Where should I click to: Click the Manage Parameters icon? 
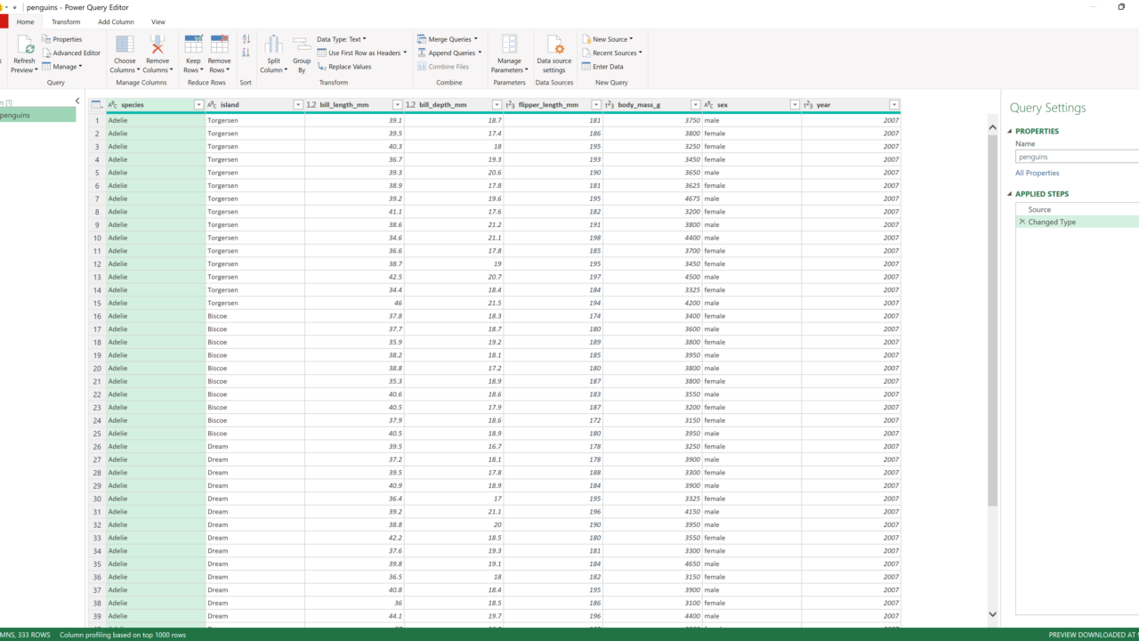click(509, 45)
